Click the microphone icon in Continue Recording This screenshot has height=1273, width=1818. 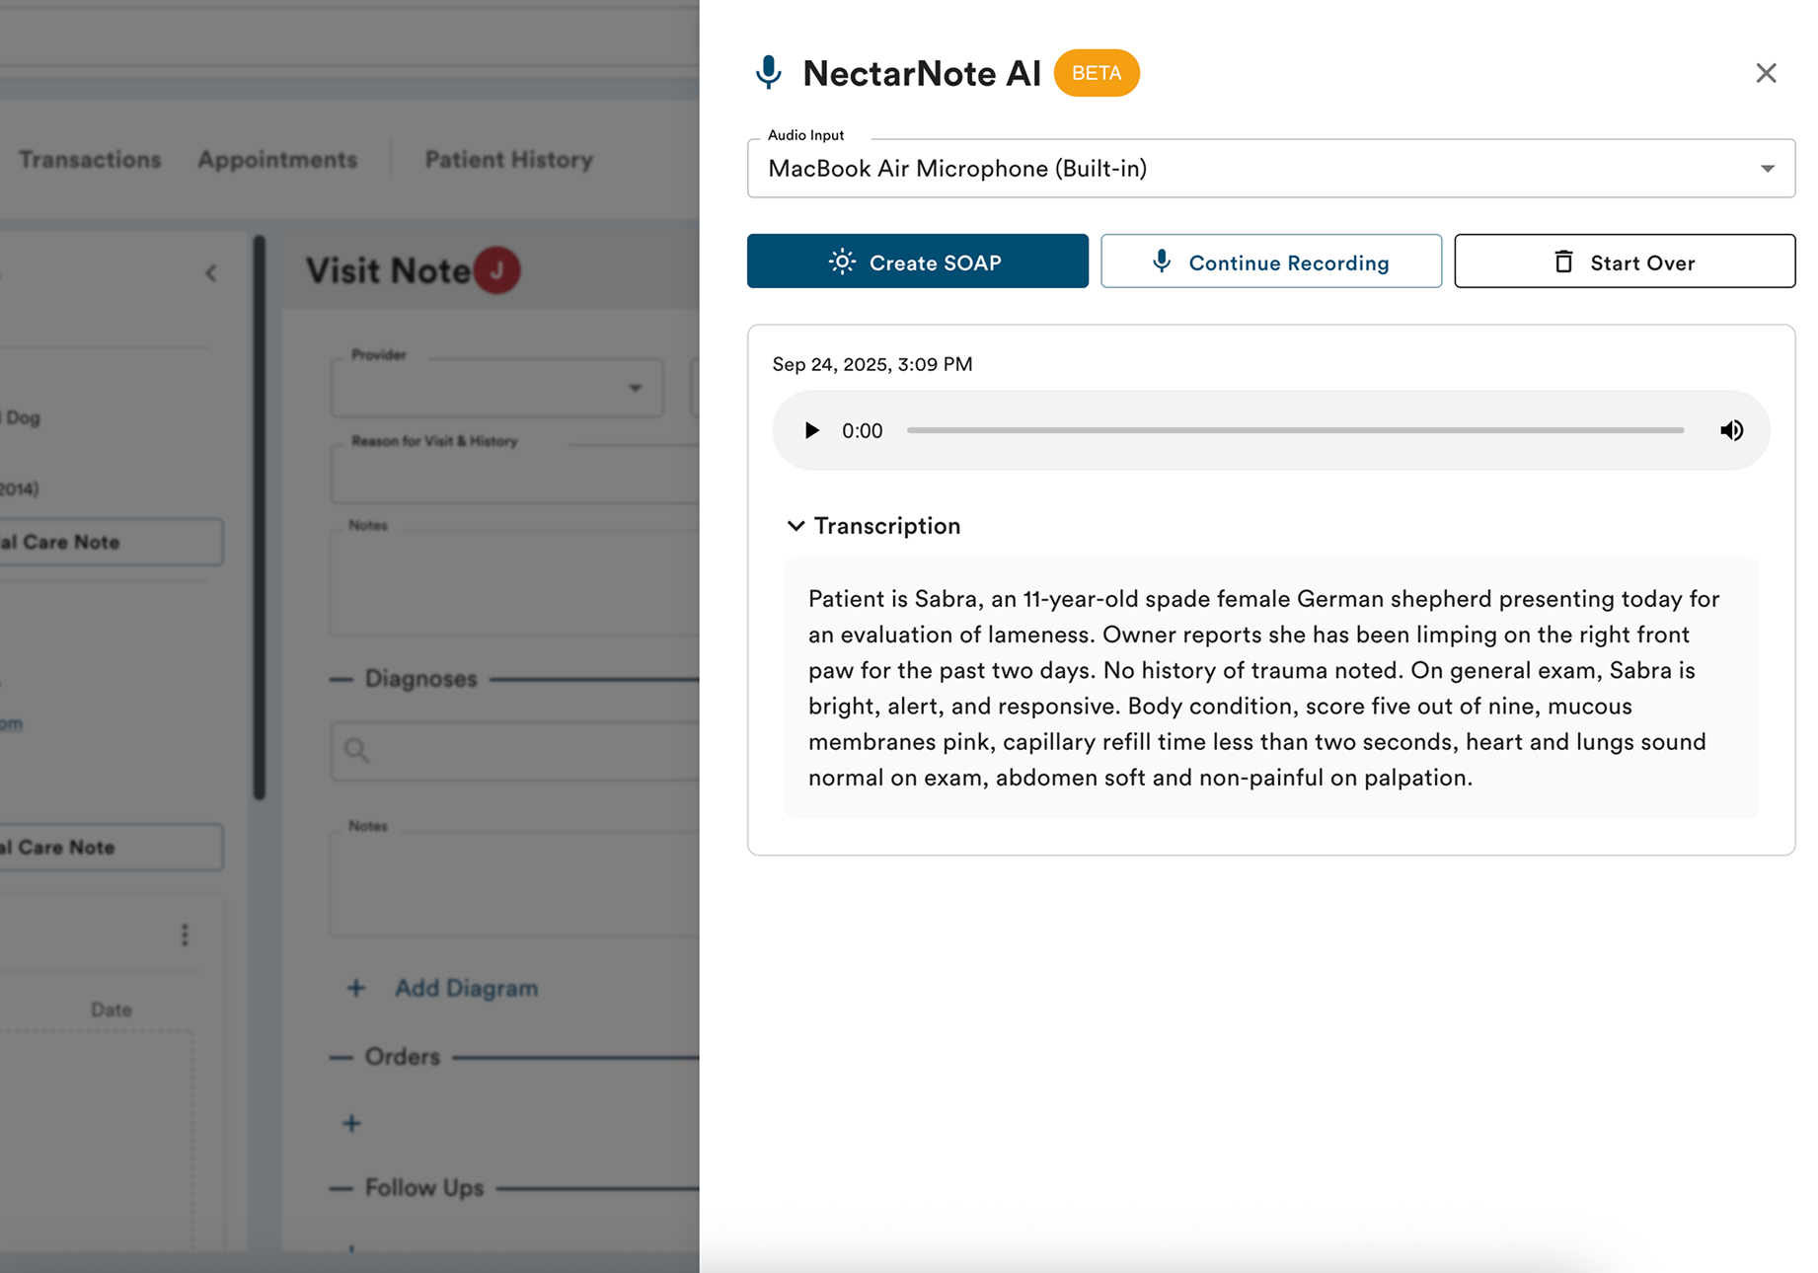1162,261
